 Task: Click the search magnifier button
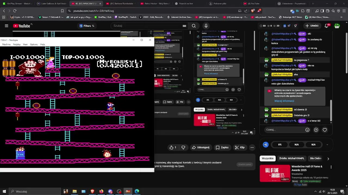[x=194, y=26]
